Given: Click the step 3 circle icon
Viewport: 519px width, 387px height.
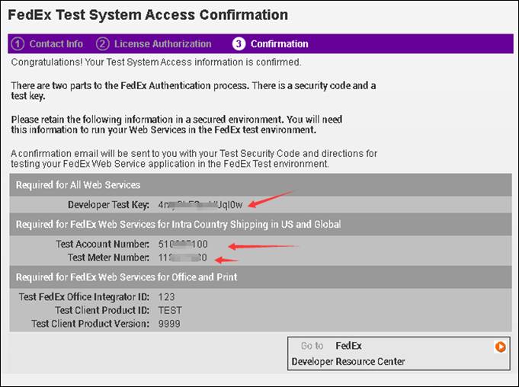Looking at the screenshot, I should tap(239, 43).
